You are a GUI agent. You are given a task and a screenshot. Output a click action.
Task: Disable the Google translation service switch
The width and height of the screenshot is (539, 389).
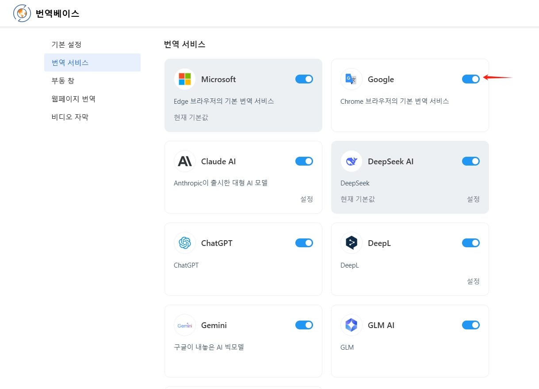tap(471, 79)
